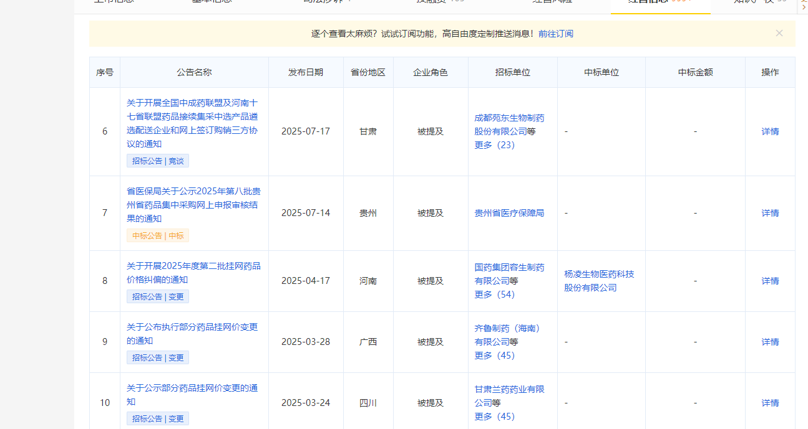Click the 招标单位 column header
This screenshot has width=808, height=429.
tap(513, 72)
